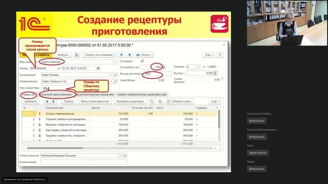Open the table toolbar Еще menu
The height and width of the screenshot is (184, 328).
tap(215, 101)
